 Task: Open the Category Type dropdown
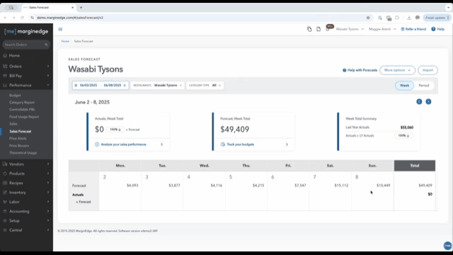tap(205, 86)
